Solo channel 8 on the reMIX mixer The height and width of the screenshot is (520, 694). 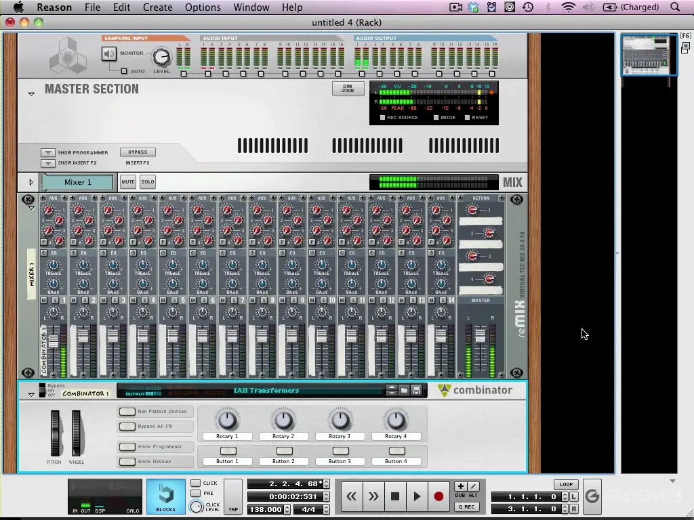(x=264, y=300)
